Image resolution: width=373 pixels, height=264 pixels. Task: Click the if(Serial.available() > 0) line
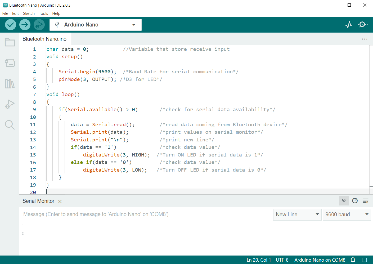[98, 110]
